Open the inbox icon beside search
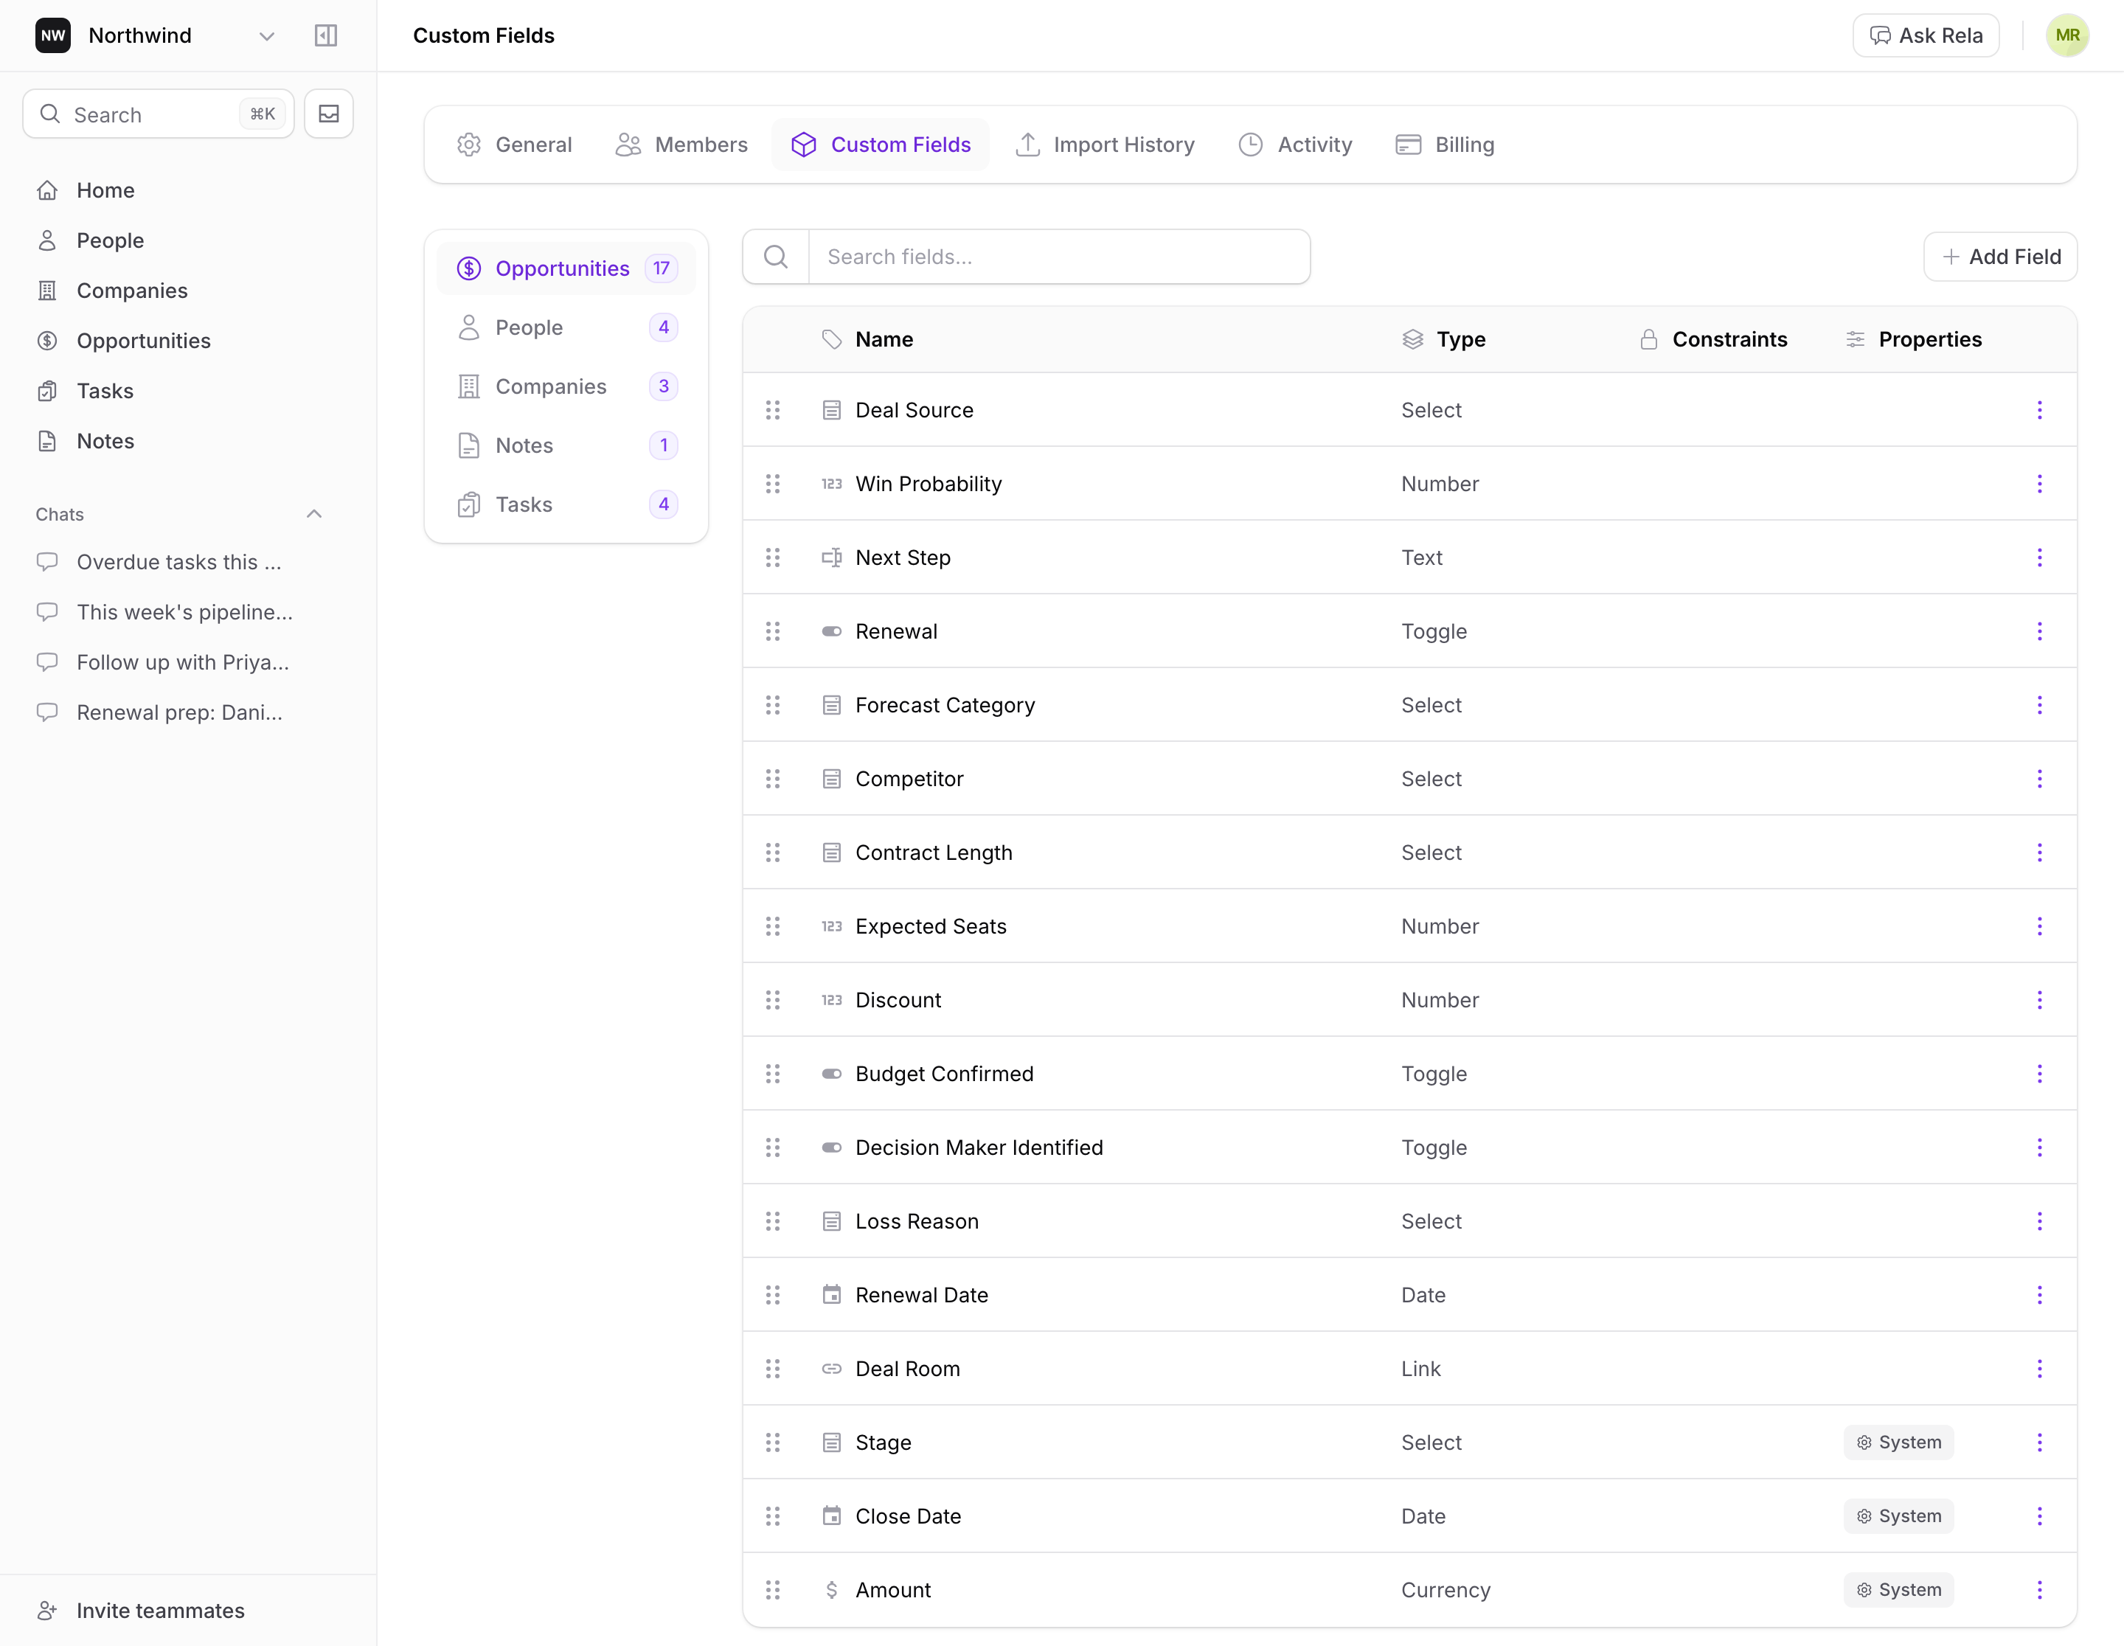 pyautogui.click(x=329, y=114)
